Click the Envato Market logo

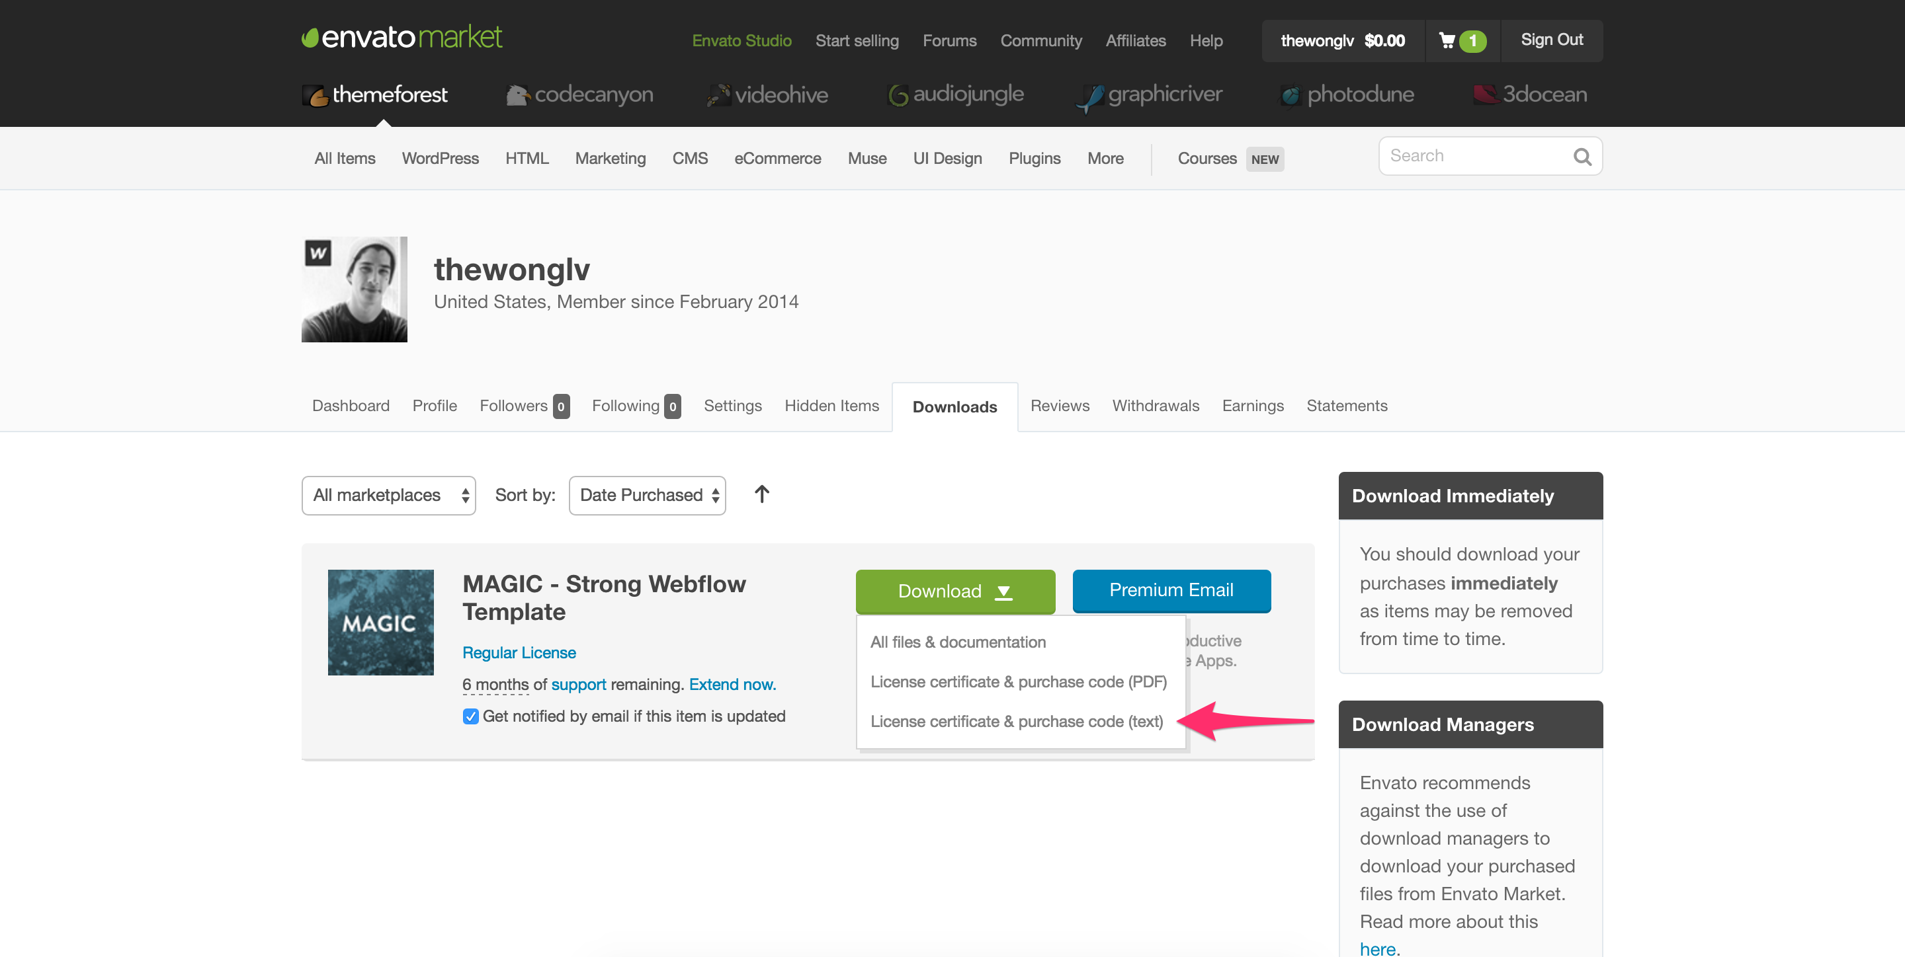(402, 37)
